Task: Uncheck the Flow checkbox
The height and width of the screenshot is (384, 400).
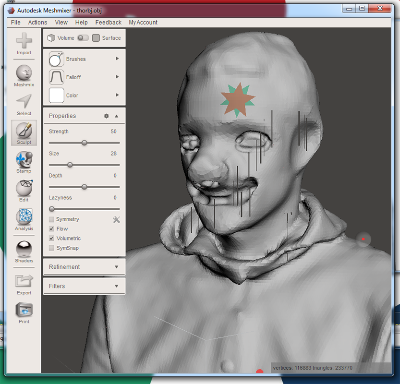Action: 51,228
